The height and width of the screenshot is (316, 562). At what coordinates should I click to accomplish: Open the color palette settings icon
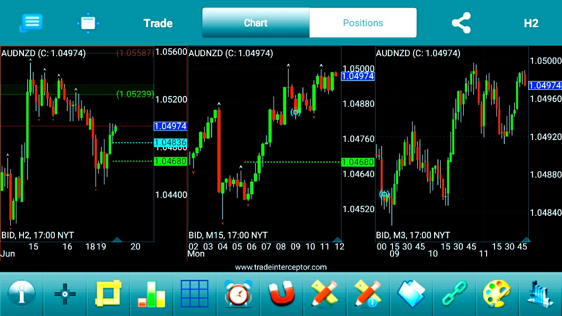click(x=497, y=294)
